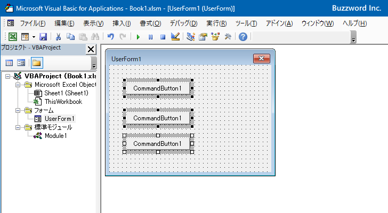
Task: Click the bottom CommandButton1 with white handles
Action: (x=158, y=144)
